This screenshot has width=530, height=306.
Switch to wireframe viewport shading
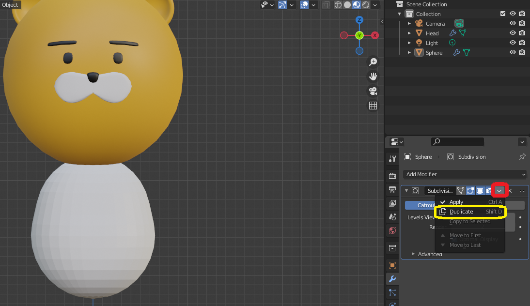[338, 5]
